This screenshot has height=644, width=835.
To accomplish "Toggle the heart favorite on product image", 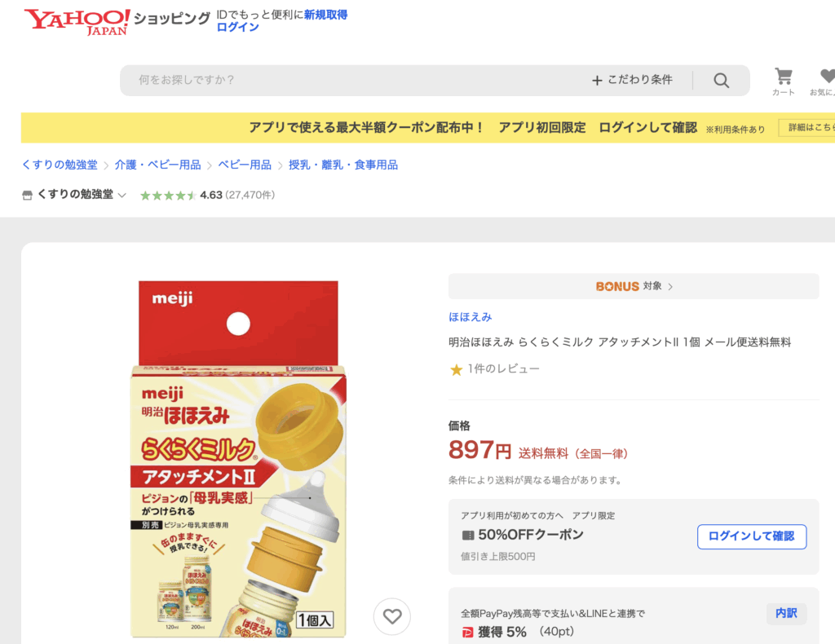I will point(392,616).
